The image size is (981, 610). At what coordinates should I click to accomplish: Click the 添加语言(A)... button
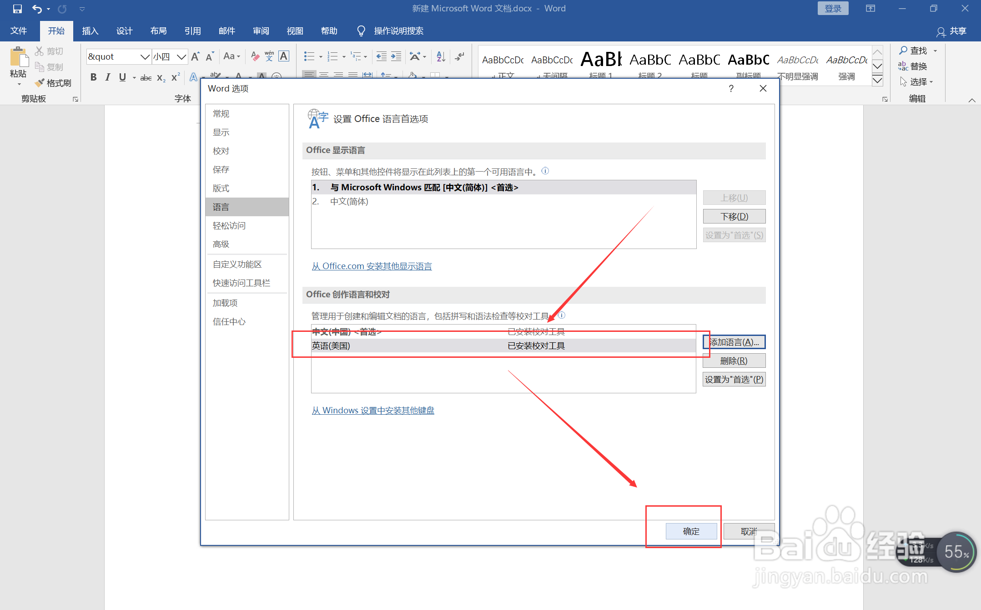(734, 342)
